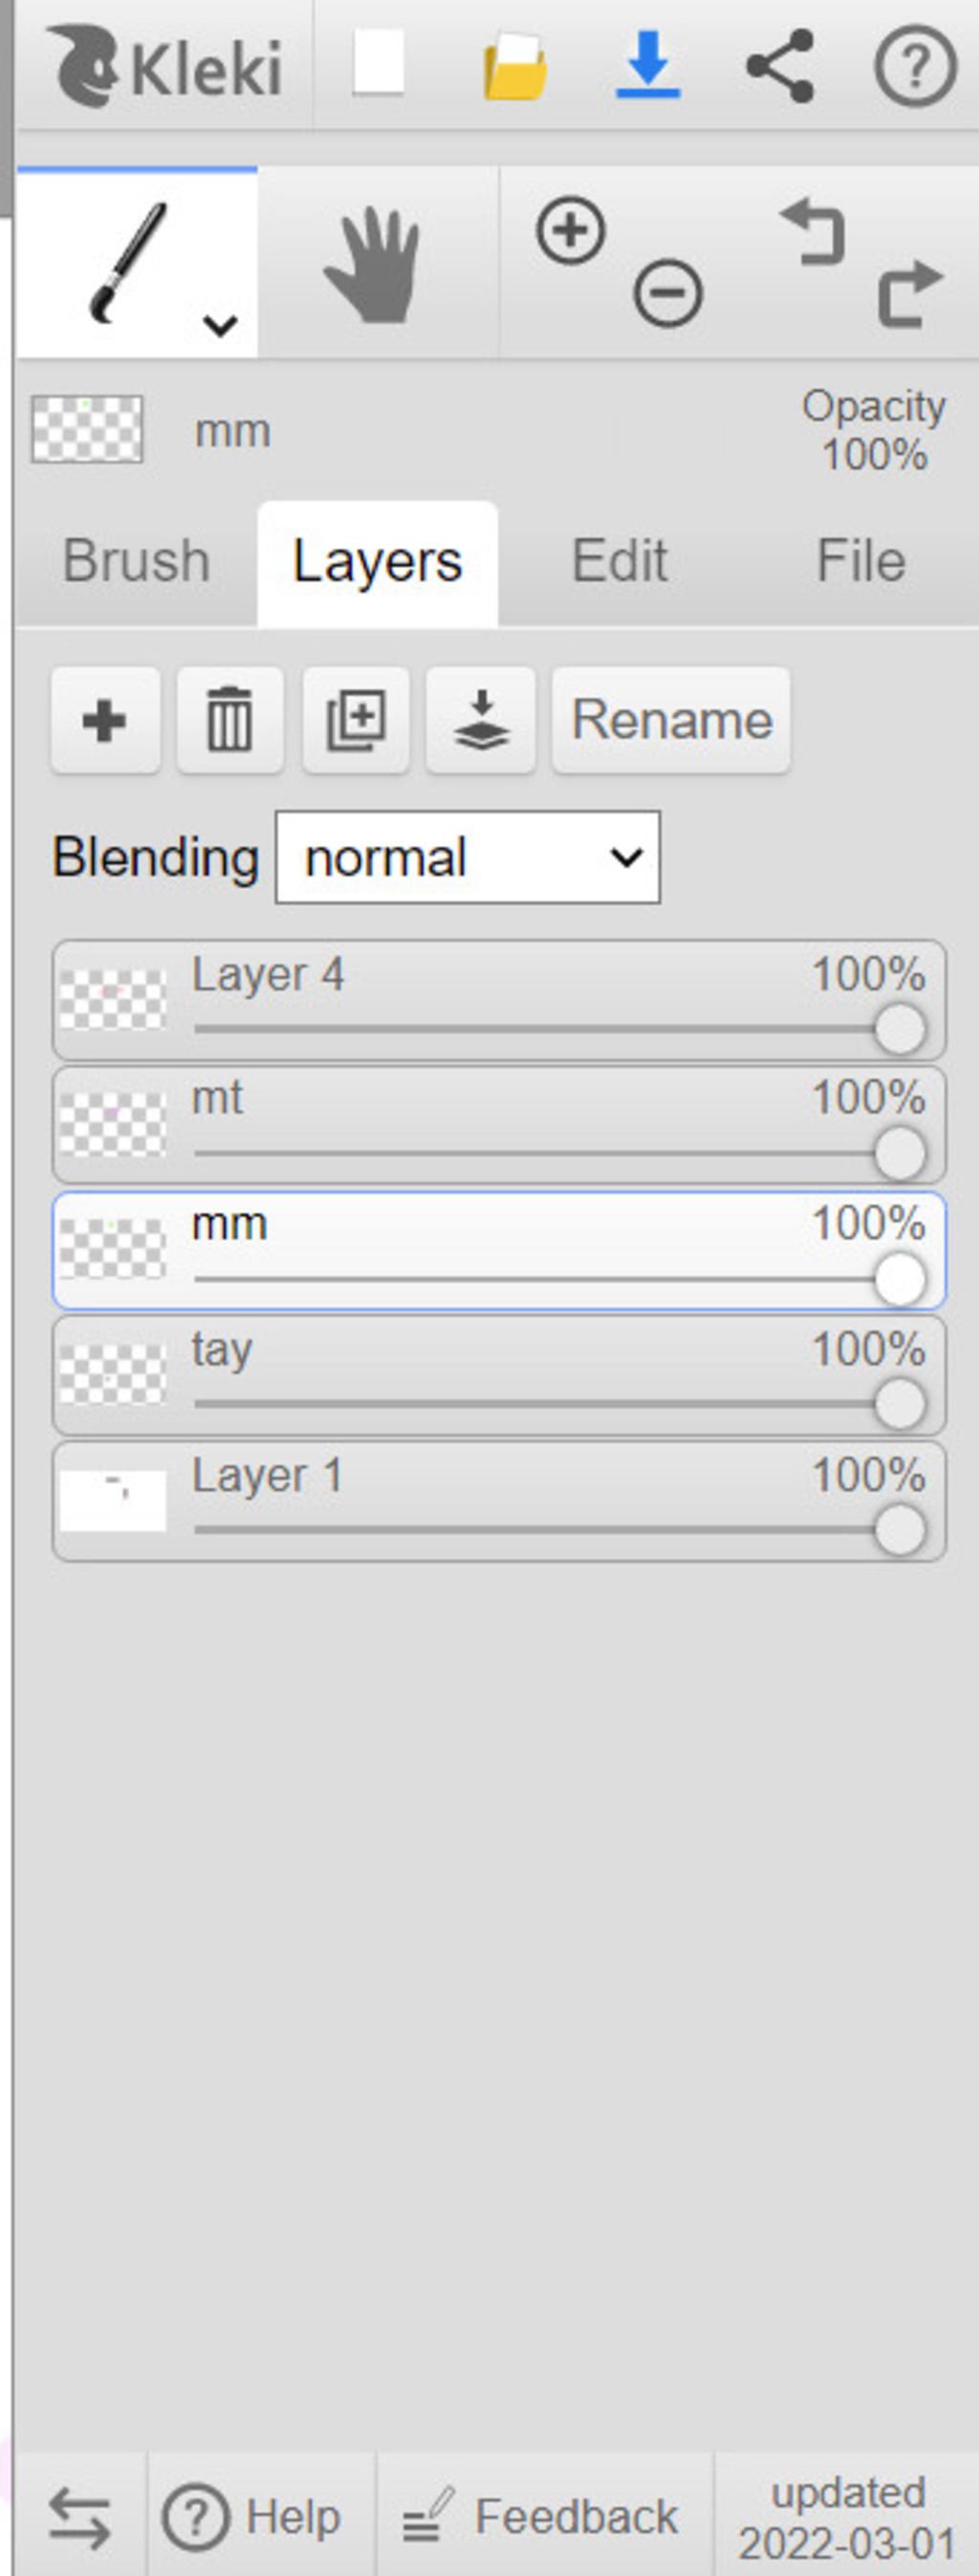Screen dimensions: 979x2576
Task: Switch to the Brush tab
Action: [x=136, y=561]
